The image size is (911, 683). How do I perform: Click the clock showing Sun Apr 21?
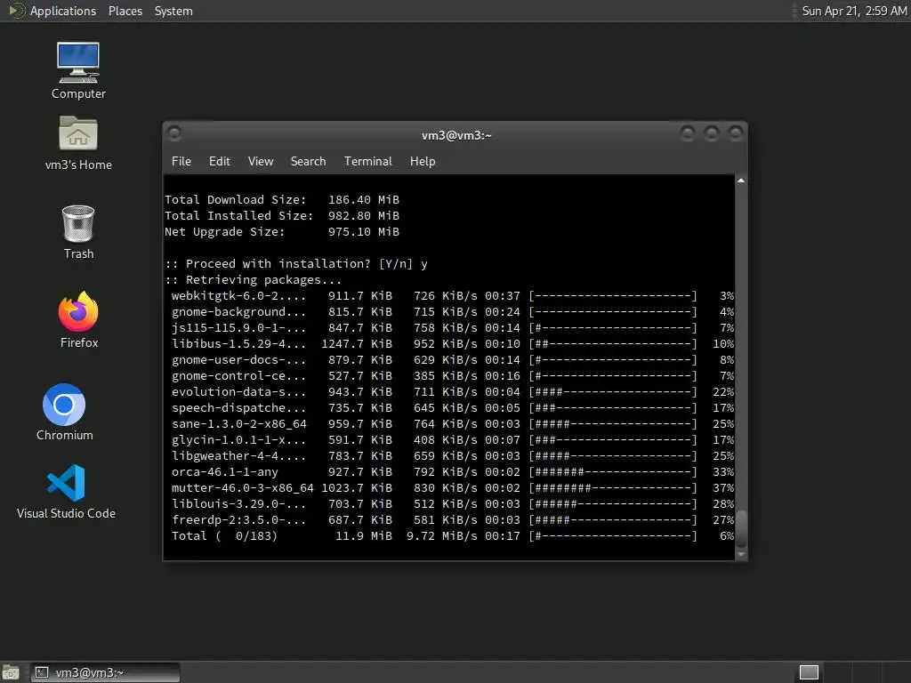(x=854, y=11)
